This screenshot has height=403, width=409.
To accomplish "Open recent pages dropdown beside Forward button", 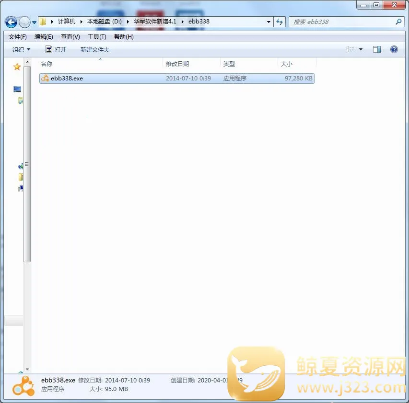I will click(34, 22).
